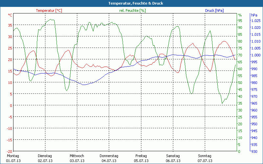Viewport: 263px width, 164px height.
Task: Click the '1.000' pressure axis value
Action: click(x=256, y=55)
